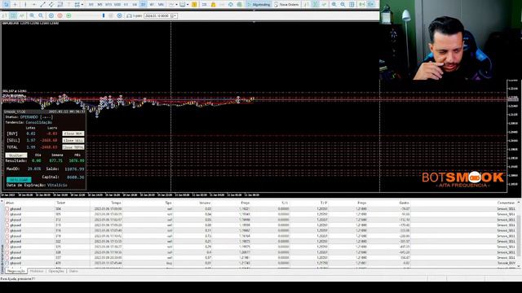
Task: Switch chart to M5 timeframe
Action: pyautogui.click(x=100, y=4)
